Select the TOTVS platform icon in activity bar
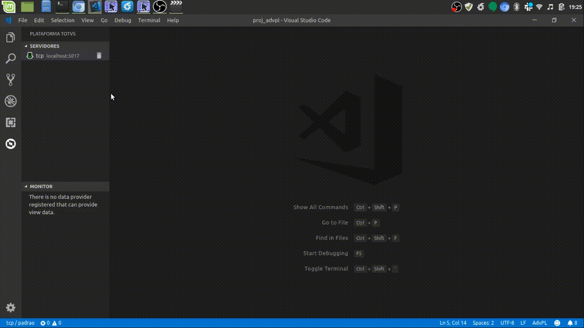 point(10,144)
